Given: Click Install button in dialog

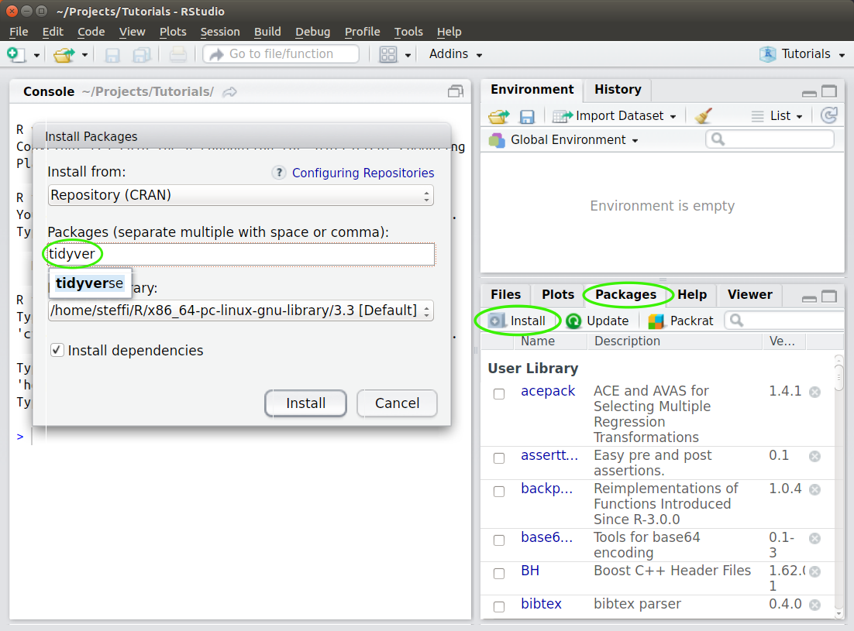Looking at the screenshot, I should coord(305,403).
